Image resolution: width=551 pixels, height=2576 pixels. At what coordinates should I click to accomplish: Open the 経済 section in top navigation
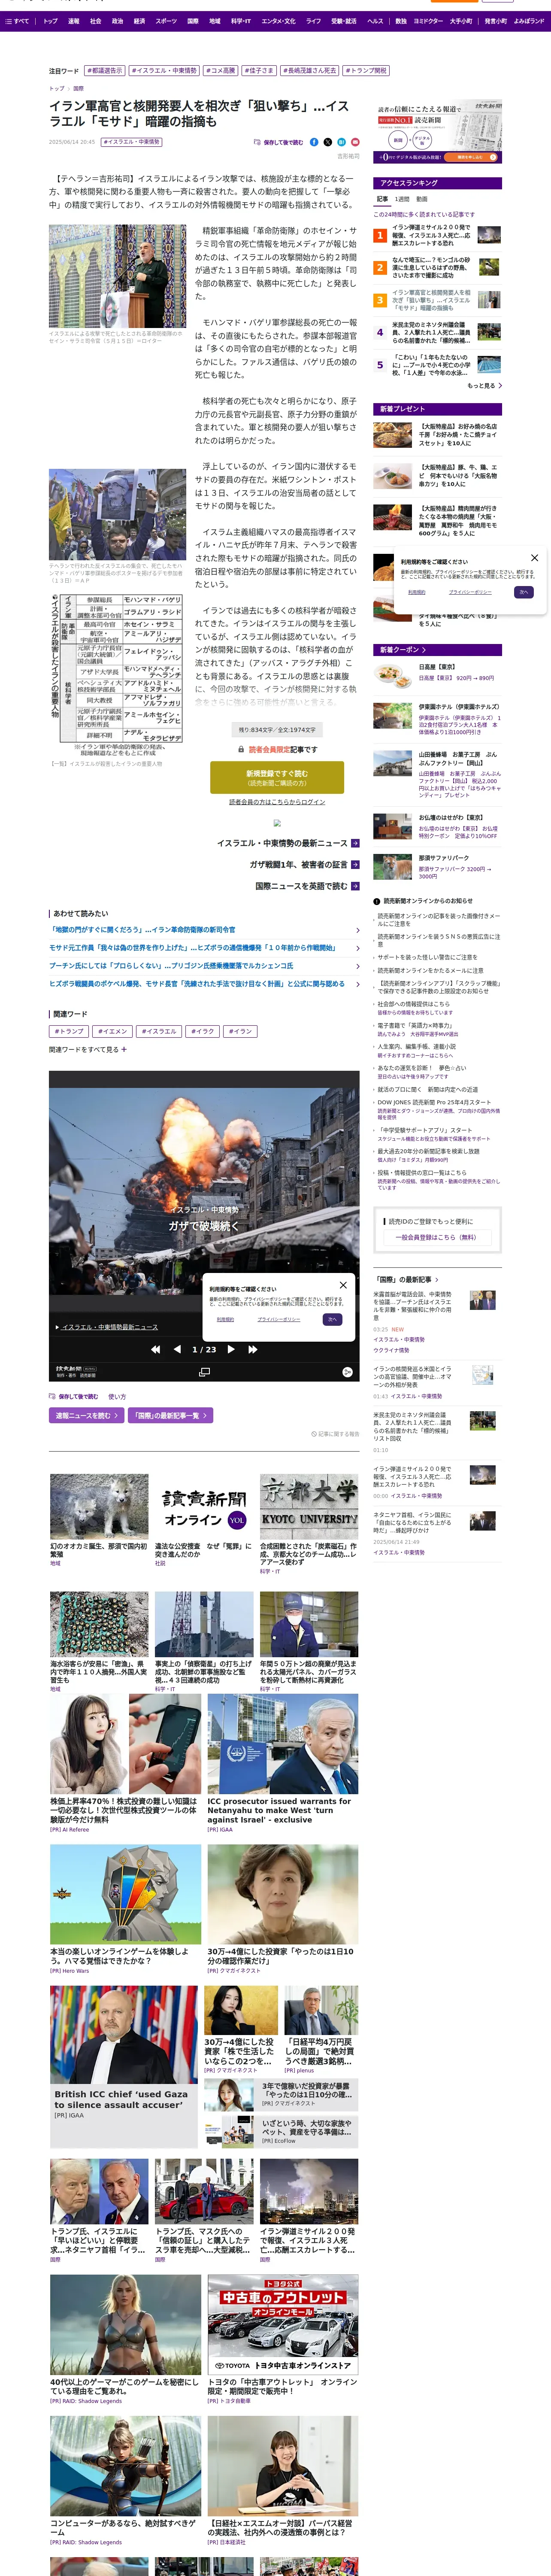(x=139, y=21)
